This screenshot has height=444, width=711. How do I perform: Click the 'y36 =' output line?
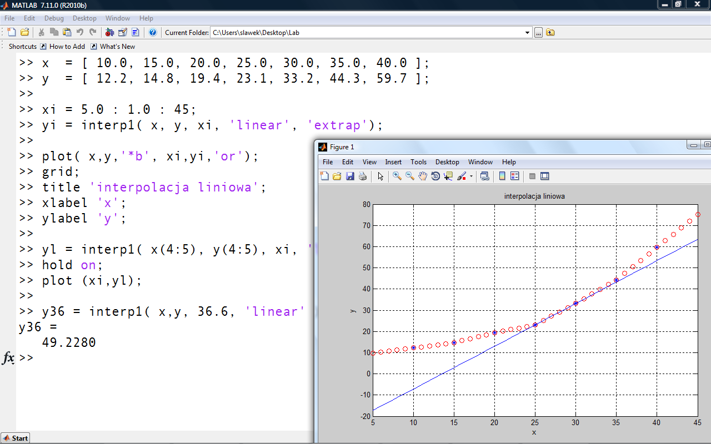pos(38,327)
